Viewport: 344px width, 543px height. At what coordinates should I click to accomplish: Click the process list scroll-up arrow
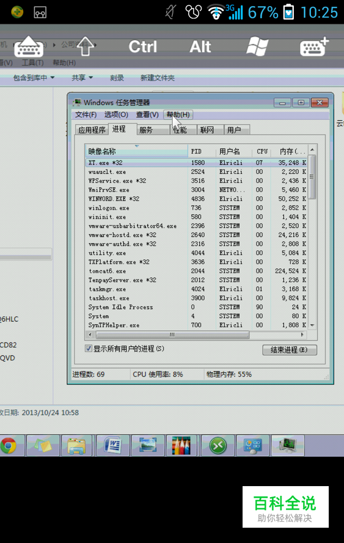(312, 150)
